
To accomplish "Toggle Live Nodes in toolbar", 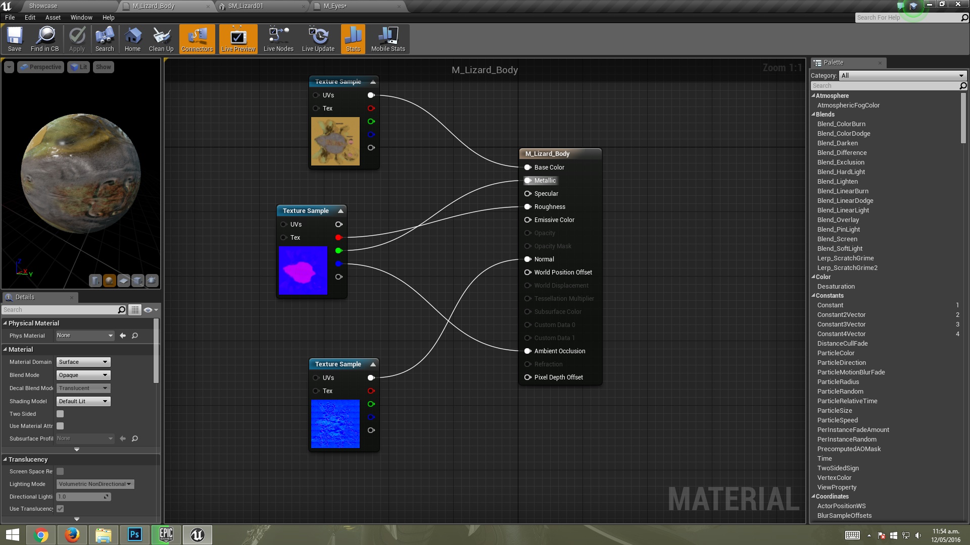I will (278, 39).
